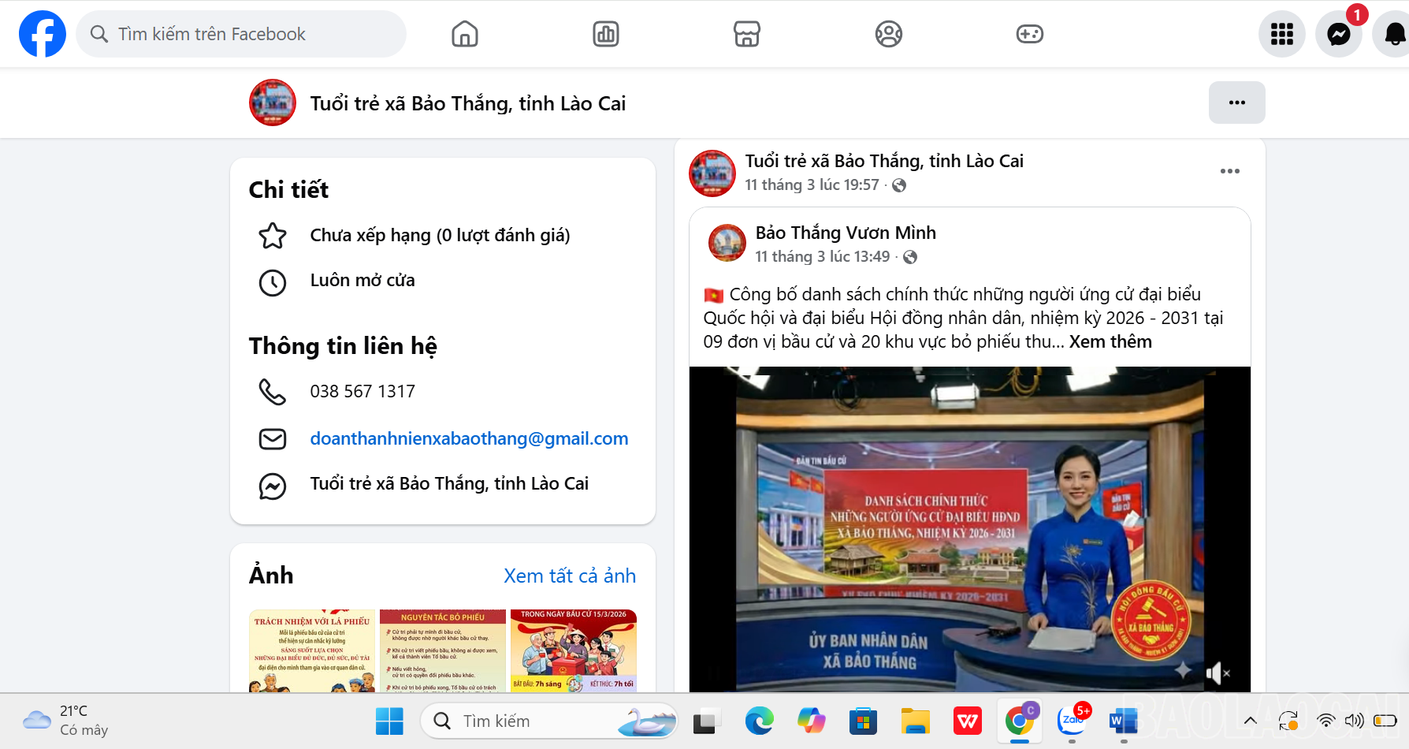The image size is (1409, 749).
Task: Open post options three-dot menu
Action: (1229, 171)
